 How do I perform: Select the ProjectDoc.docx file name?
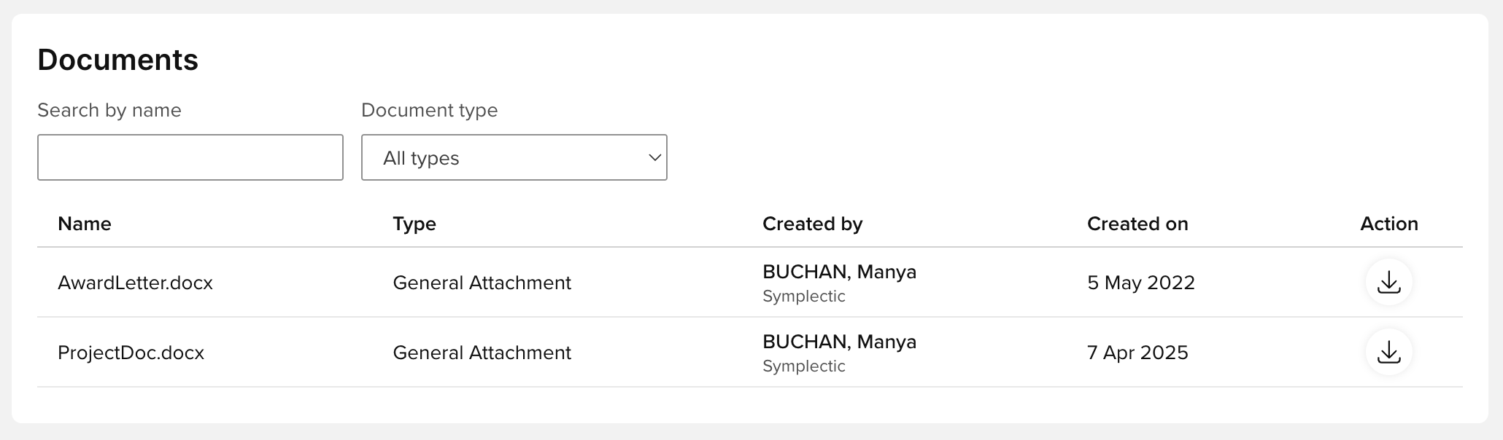131,353
